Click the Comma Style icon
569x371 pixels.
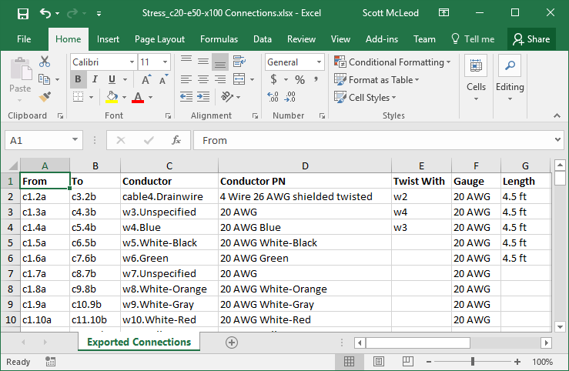(316, 79)
